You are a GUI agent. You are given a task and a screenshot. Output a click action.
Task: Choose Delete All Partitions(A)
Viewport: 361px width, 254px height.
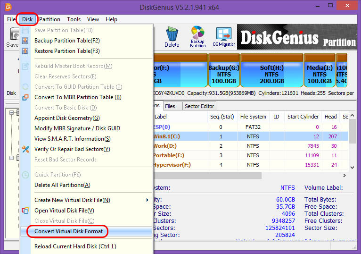pyautogui.click(x=87, y=185)
